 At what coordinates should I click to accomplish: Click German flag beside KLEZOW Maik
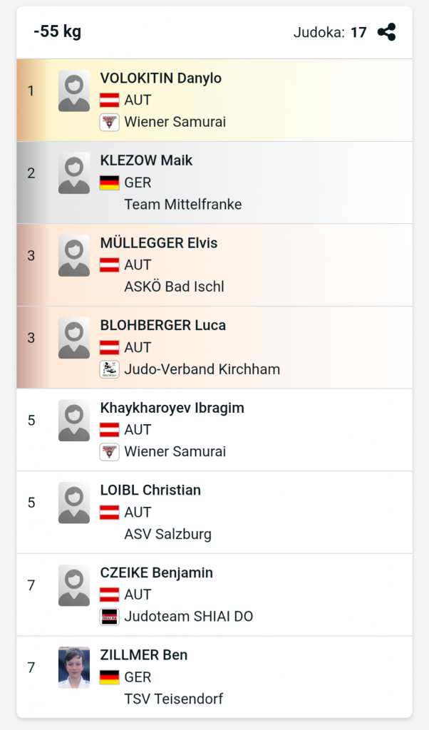[109, 182]
